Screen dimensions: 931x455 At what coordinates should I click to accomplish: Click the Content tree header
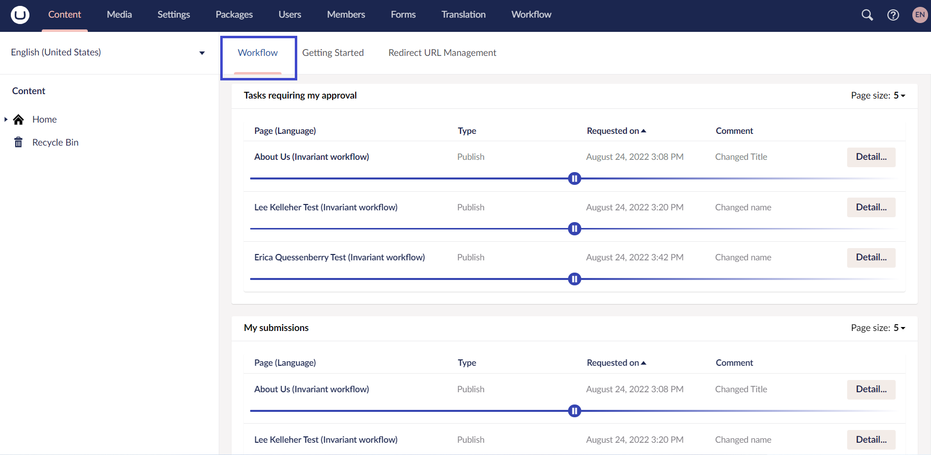click(28, 91)
